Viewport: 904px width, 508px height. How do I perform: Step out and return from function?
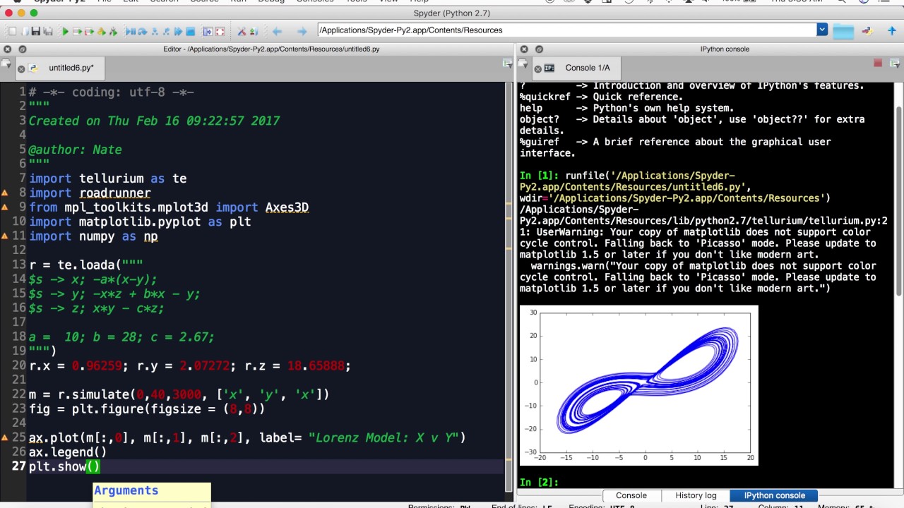point(166,31)
